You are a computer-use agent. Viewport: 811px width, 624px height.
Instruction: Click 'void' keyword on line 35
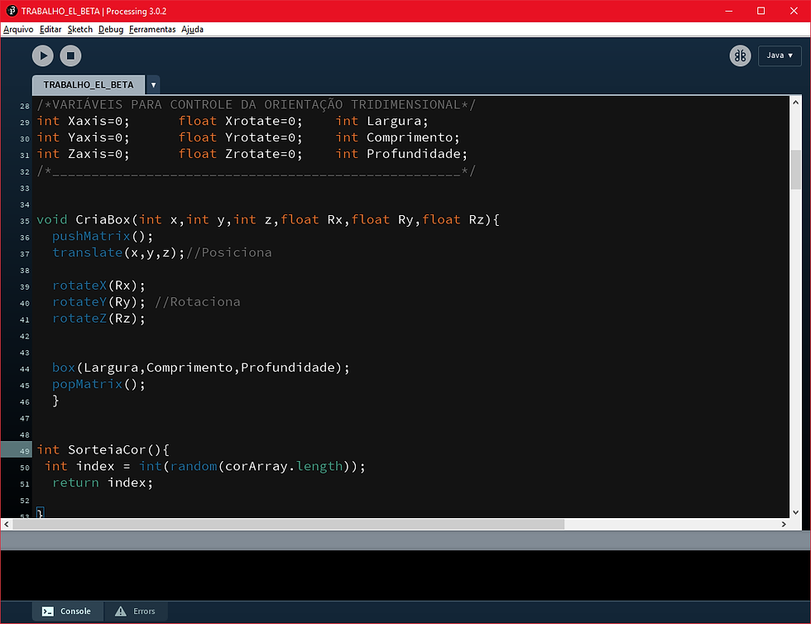[51, 220]
